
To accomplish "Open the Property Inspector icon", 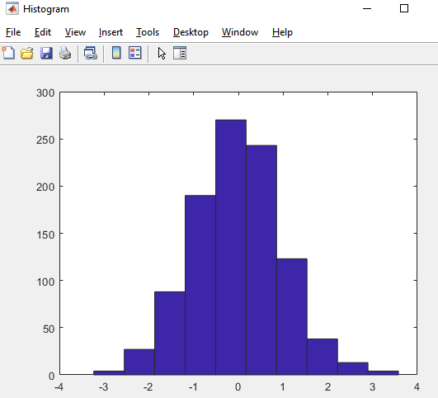I will 180,53.
